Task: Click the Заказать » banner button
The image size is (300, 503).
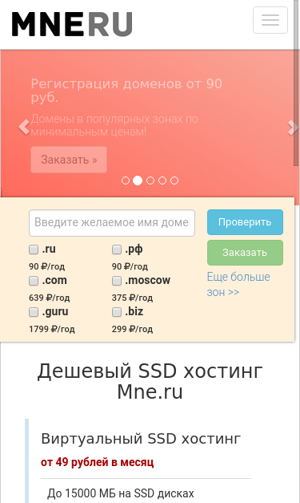Action: click(x=69, y=160)
